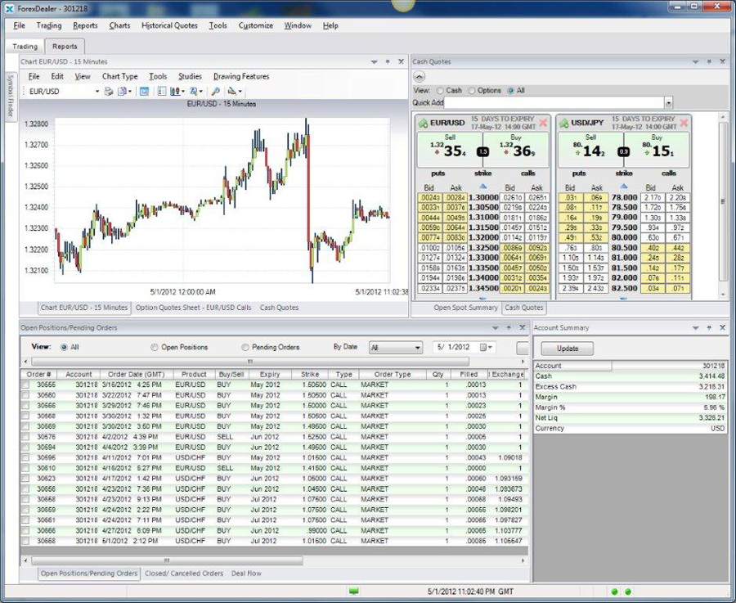Image resolution: width=736 pixels, height=603 pixels.
Task: Collapse the Cash Quotes header with round arrow
Action: pyautogui.click(x=420, y=76)
